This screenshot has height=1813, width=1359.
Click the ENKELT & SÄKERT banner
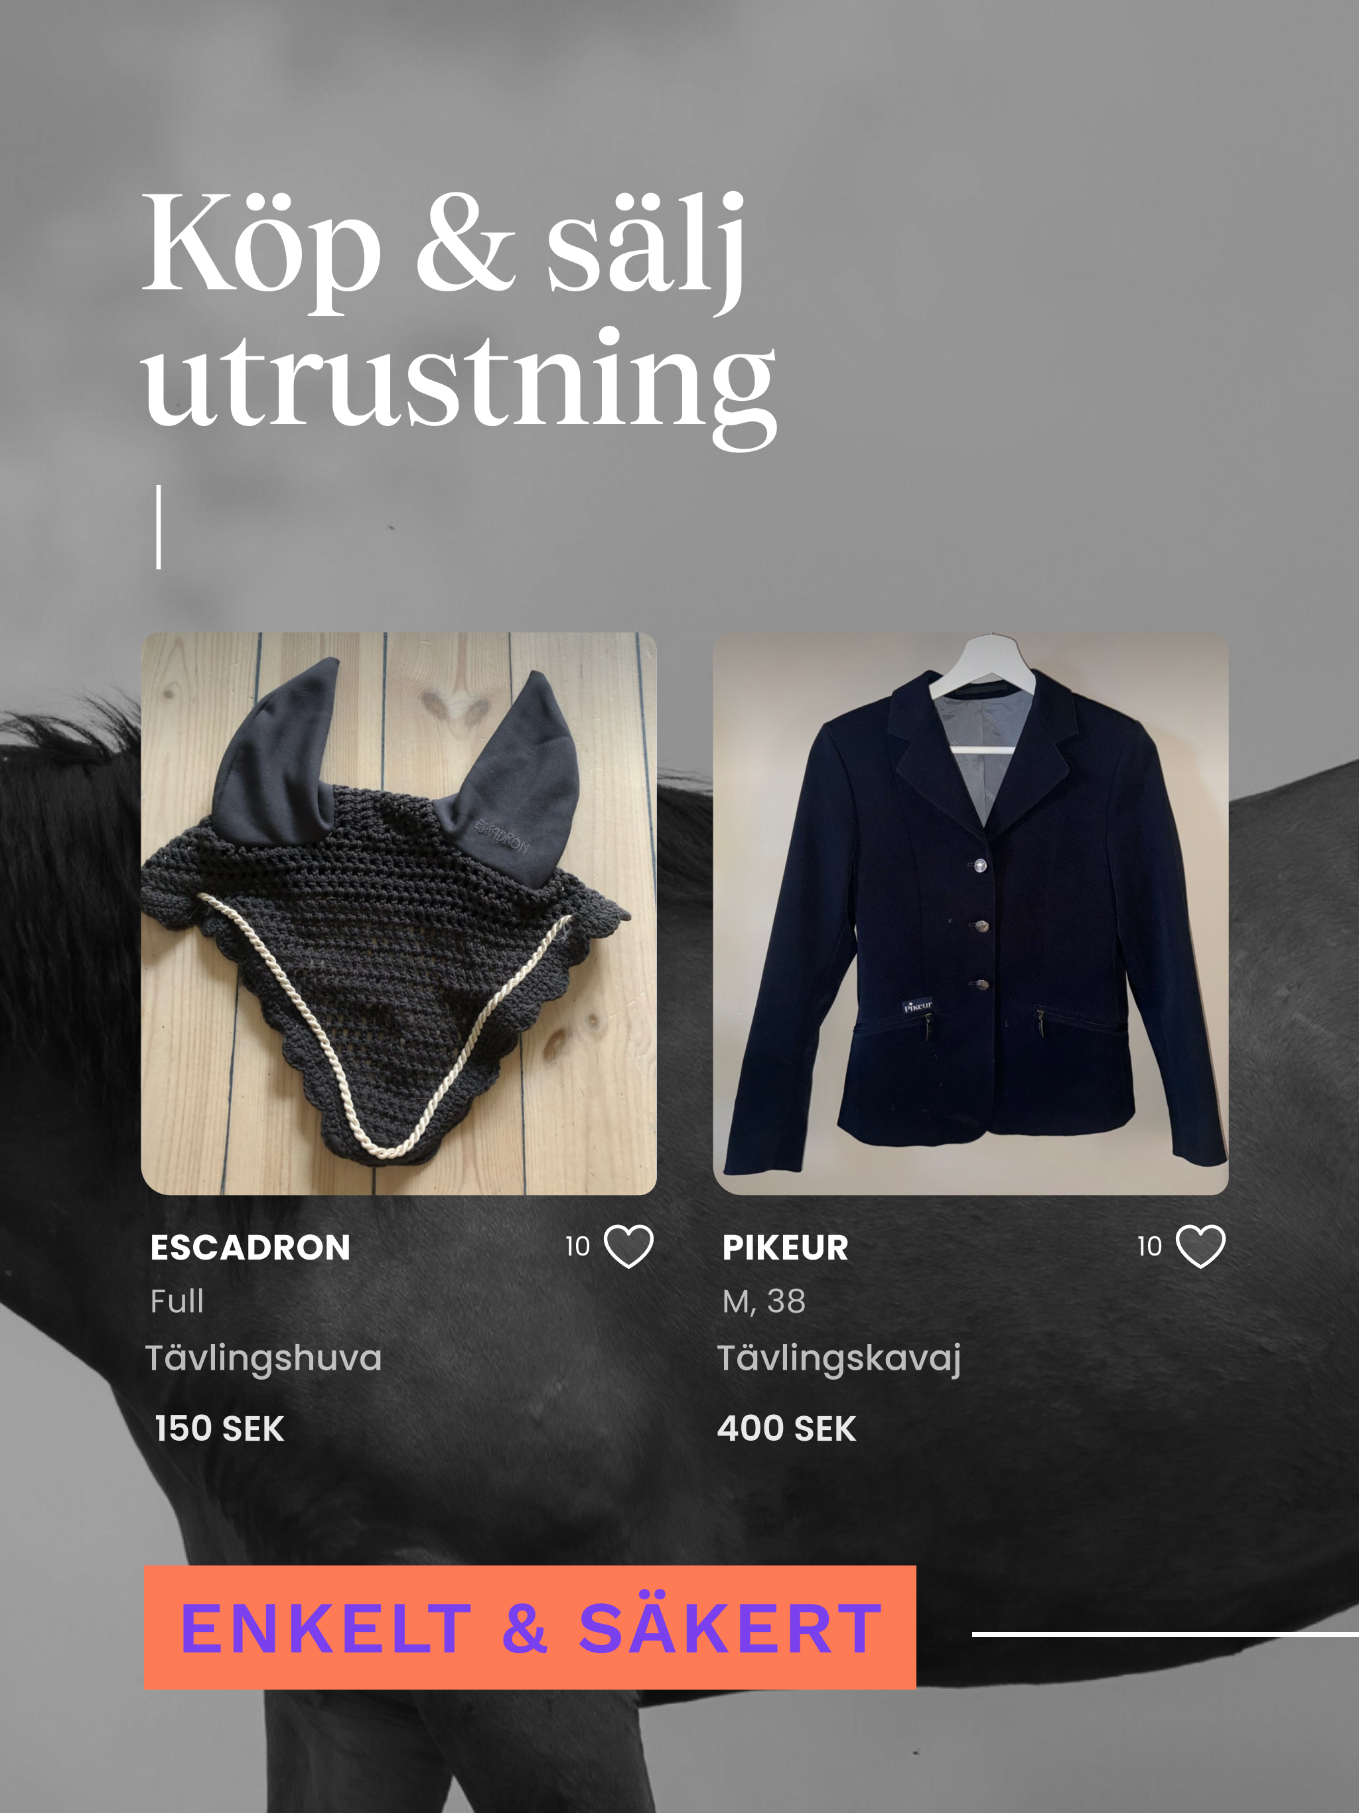point(530,1628)
